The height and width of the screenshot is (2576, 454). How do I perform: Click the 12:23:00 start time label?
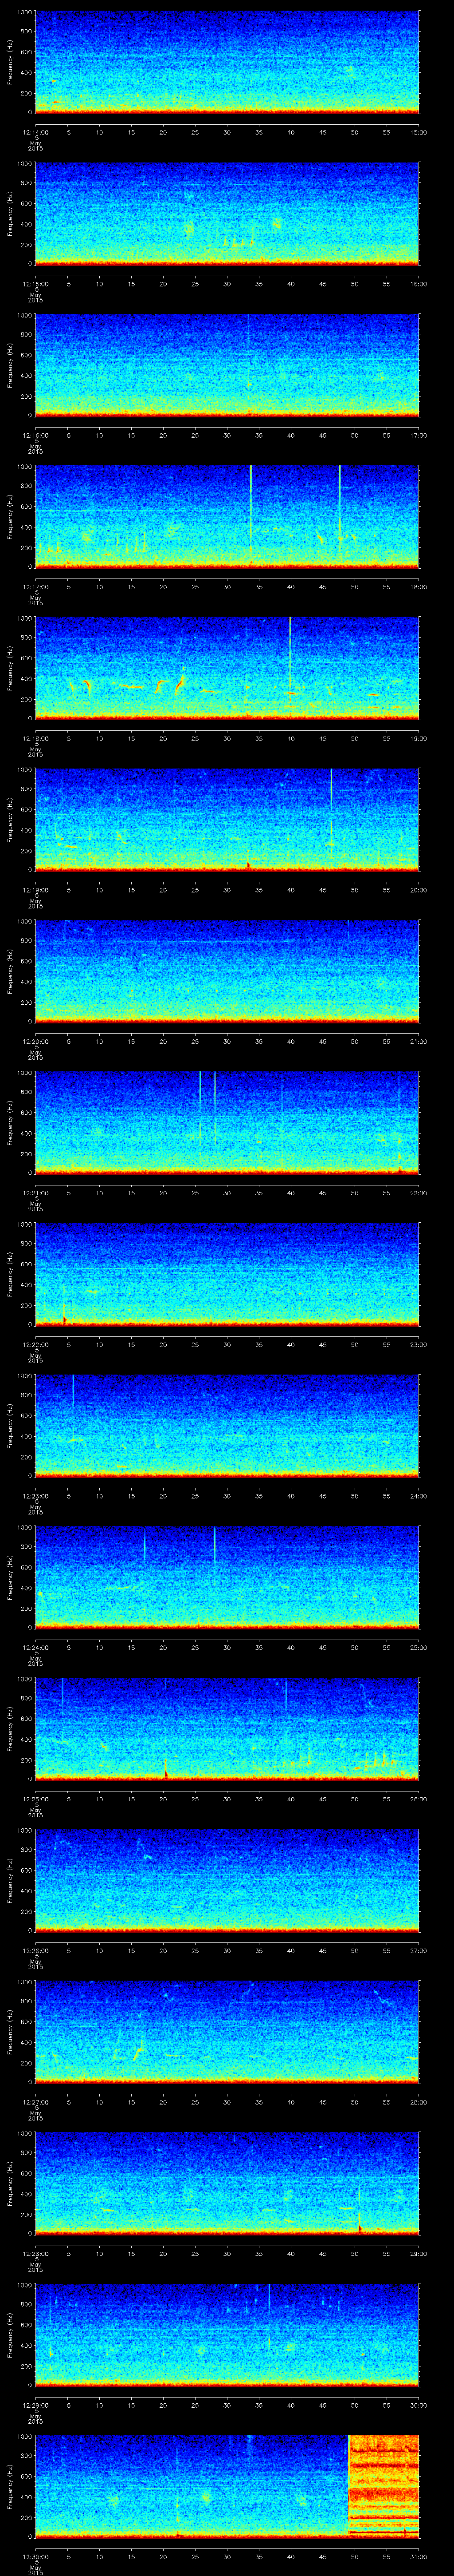point(35,1496)
